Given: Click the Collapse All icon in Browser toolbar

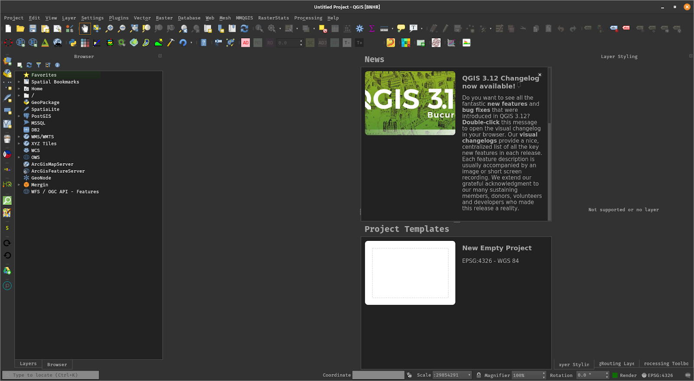Looking at the screenshot, I should tap(48, 65).
